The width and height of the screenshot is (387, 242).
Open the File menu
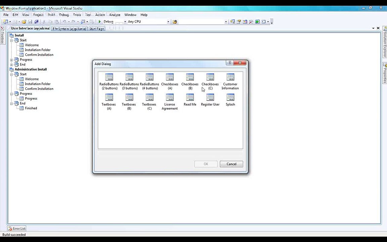6,15
